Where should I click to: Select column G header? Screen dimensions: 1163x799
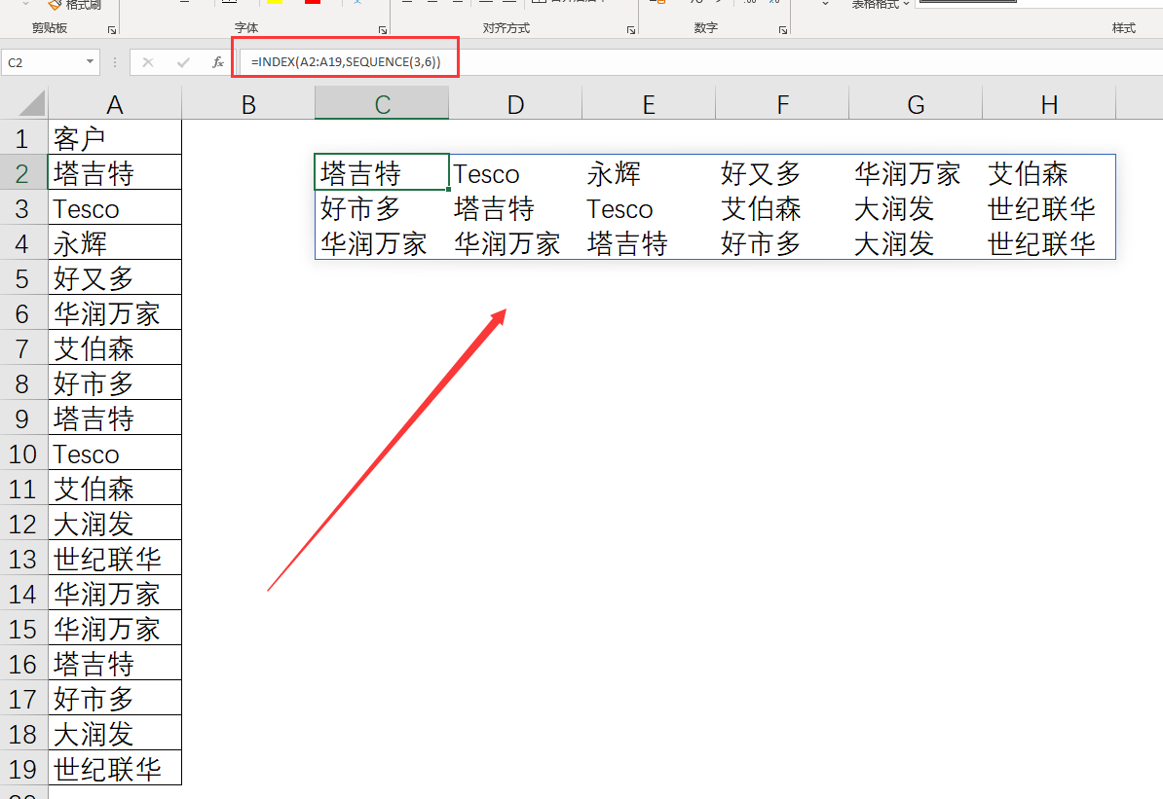[916, 103]
